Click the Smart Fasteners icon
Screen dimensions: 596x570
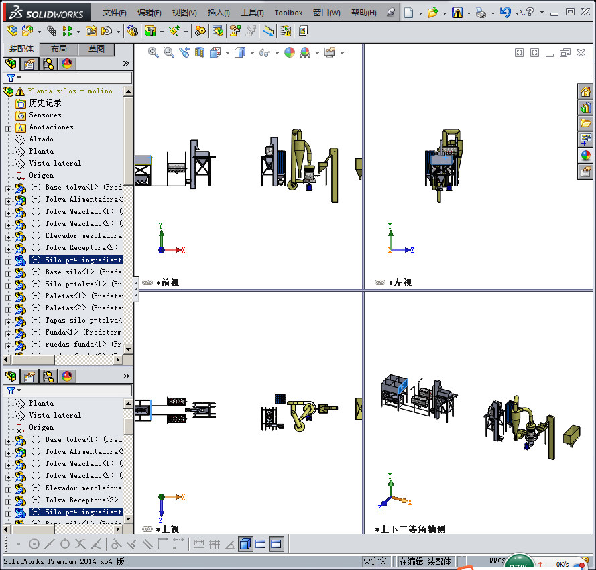pyautogui.click(x=91, y=31)
